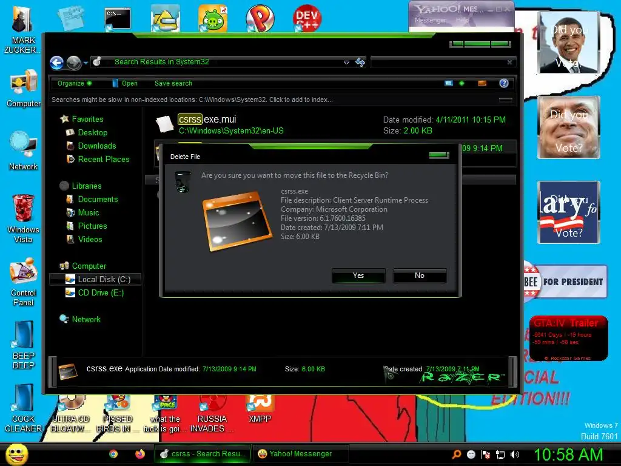Screen dimensions: 621x466
Task: Open Explorer Help question mark icon
Action: pos(504,83)
